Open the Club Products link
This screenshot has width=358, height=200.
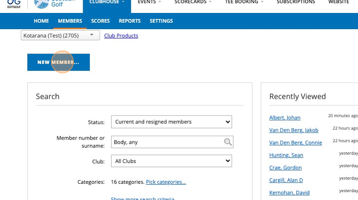(x=121, y=36)
